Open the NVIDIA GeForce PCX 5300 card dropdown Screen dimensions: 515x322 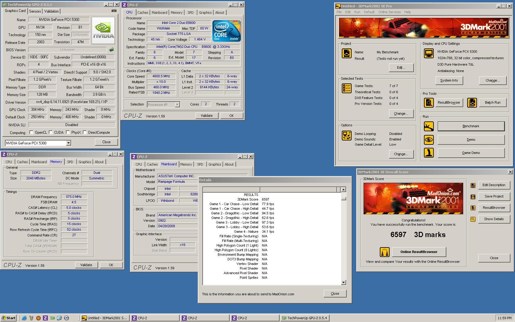click(68, 143)
